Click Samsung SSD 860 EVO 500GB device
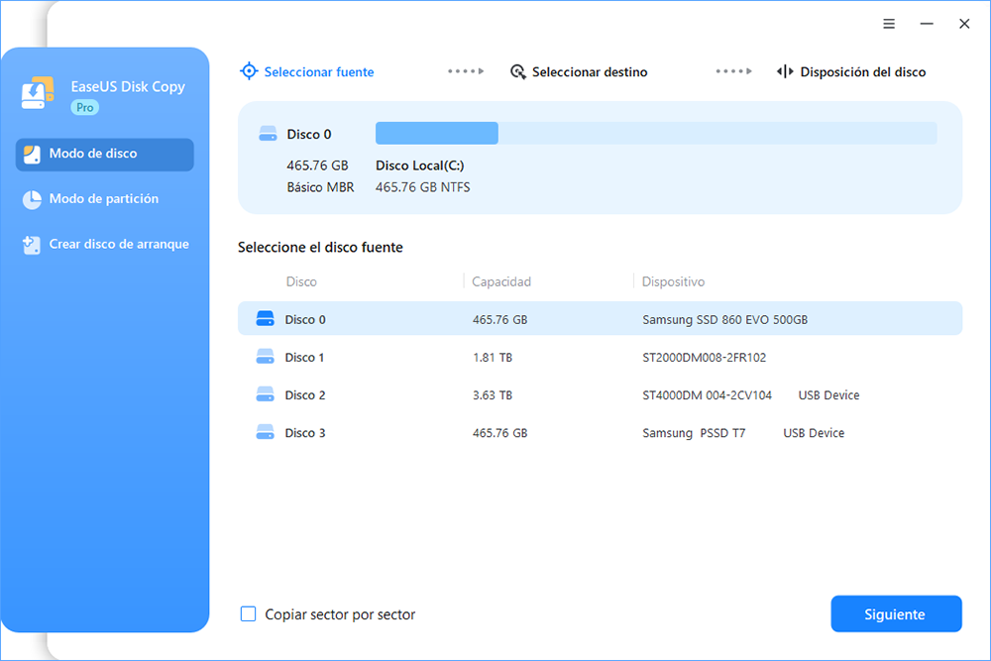Viewport: 991px width, 661px height. coord(725,320)
